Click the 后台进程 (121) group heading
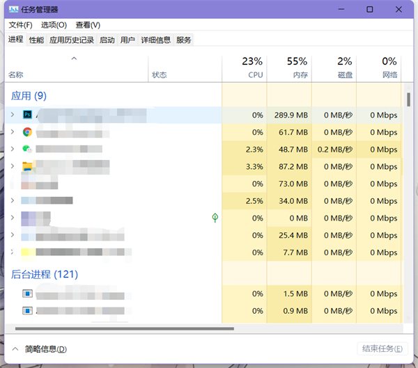Viewport: 418px width, 368px height. point(45,274)
